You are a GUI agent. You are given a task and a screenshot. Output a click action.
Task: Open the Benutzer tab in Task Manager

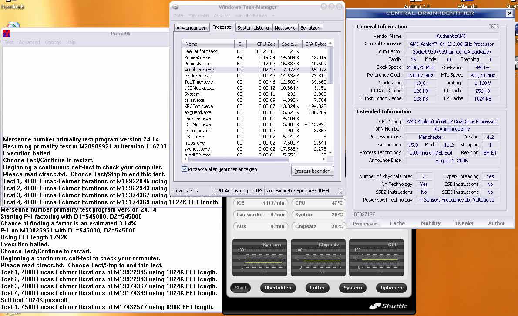tap(309, 28)
